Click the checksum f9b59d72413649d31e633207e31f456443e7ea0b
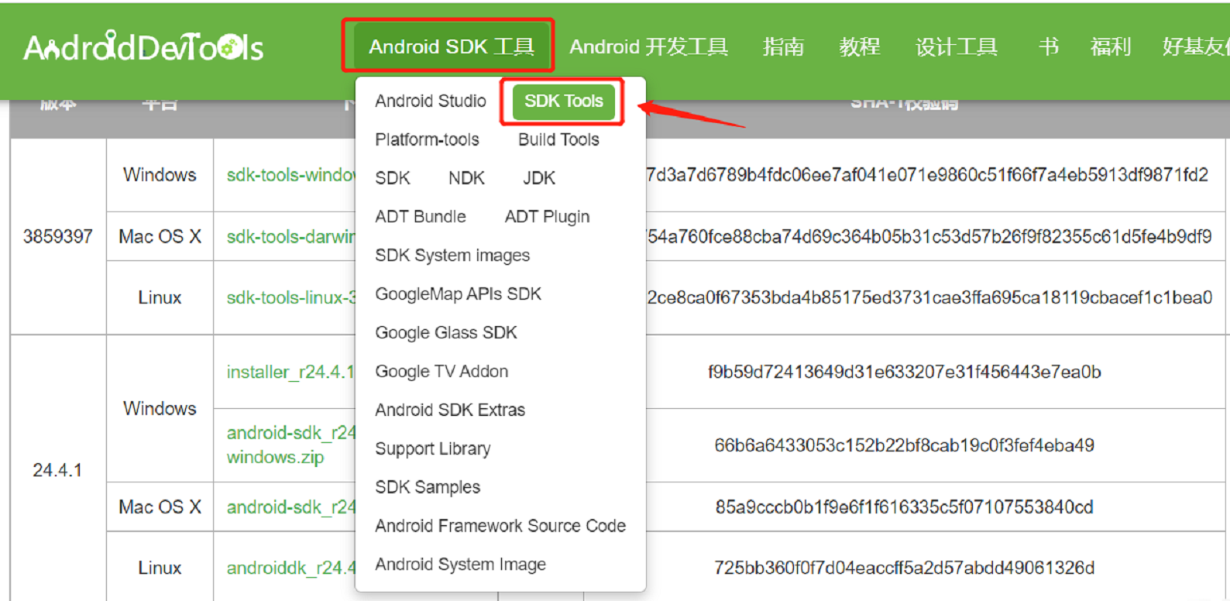This screenshot has width=1230, height=601. (904, 372)
